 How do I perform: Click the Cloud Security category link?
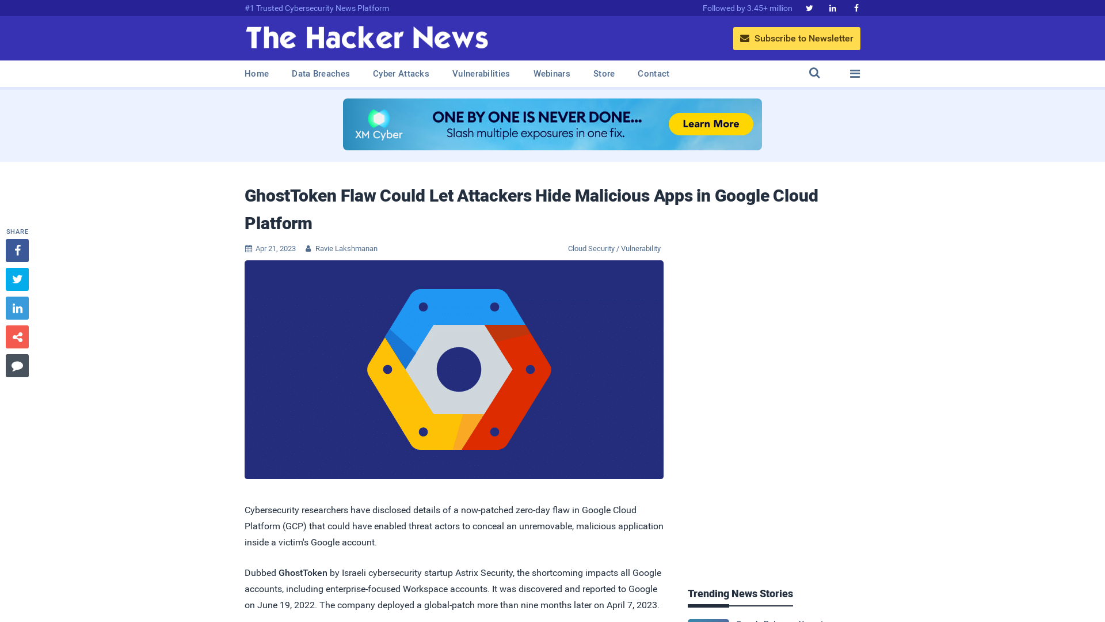[x=591, y=248]
